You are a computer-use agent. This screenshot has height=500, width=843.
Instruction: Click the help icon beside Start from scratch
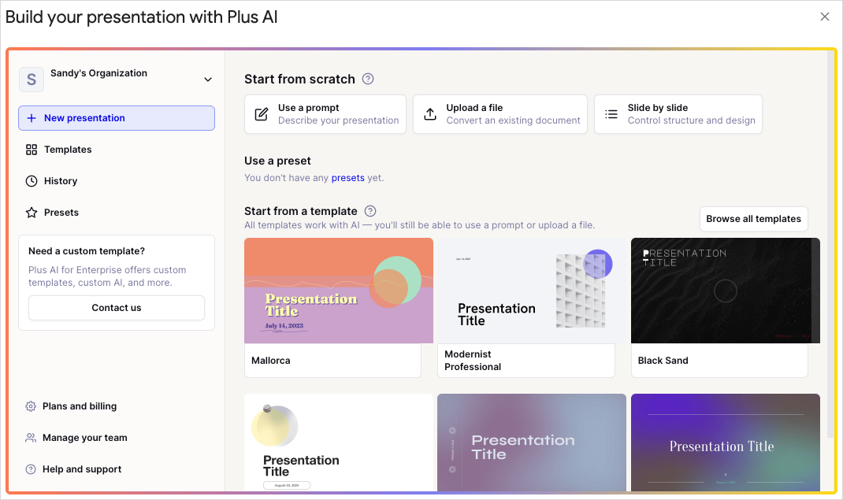click(368, 79)
